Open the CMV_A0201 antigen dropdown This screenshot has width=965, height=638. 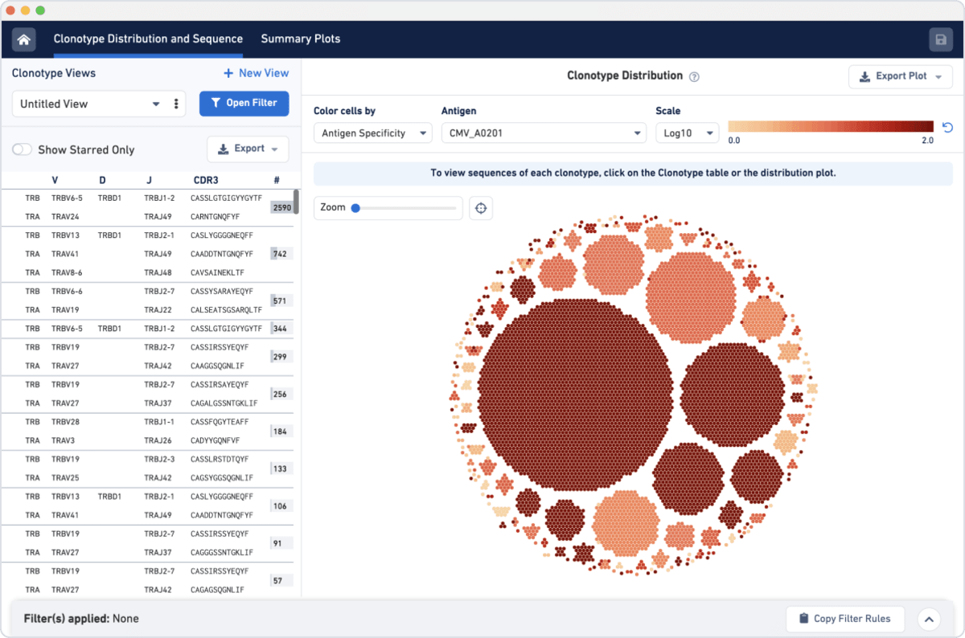(x=543, y=133)
